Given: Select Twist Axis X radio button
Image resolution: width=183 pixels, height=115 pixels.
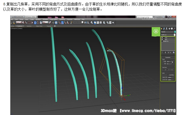Looking at the screenshot, I should pos(164,70).
